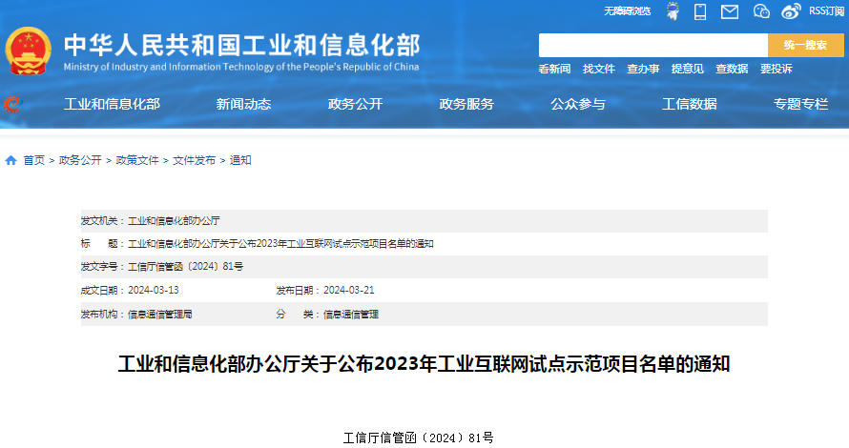849x448 pixels.
Task: Open 政务服务 navigation menu
Action: click(x=466, y=104)
